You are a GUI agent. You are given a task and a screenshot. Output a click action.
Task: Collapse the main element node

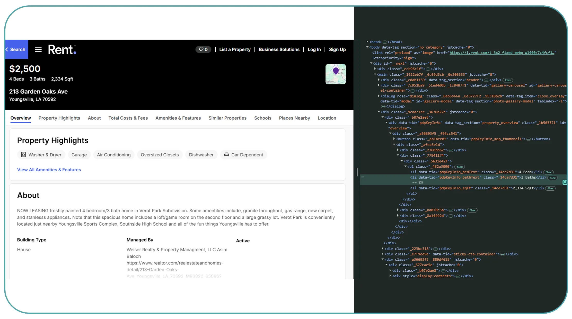[375, 74]
